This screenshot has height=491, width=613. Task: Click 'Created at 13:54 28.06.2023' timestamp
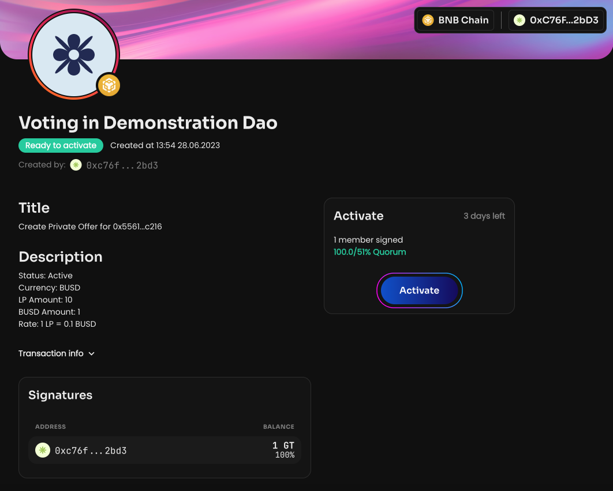(165, 146)
